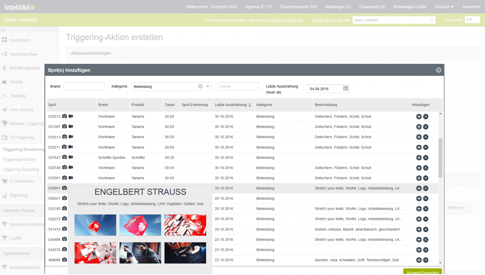The image size is (485, 275).
Task: Remove spot 537287 with its X icon
Action: coord(426,127)
